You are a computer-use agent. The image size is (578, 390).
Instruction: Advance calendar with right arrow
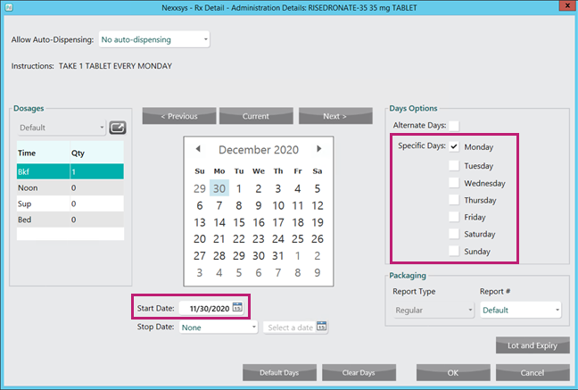coord(319,149)
